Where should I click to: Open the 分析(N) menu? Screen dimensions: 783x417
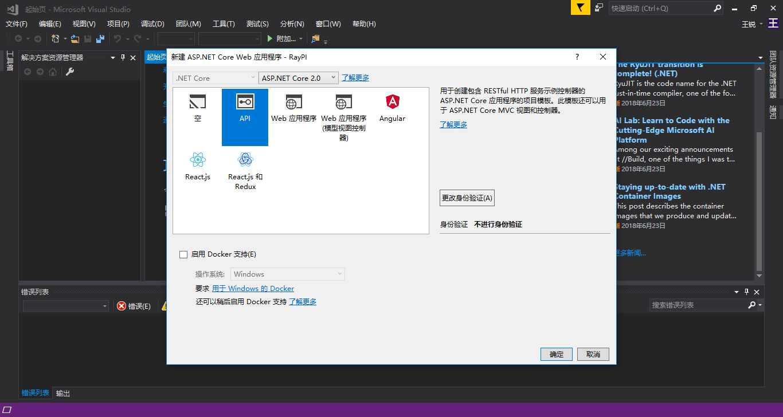tap(292, 23)
